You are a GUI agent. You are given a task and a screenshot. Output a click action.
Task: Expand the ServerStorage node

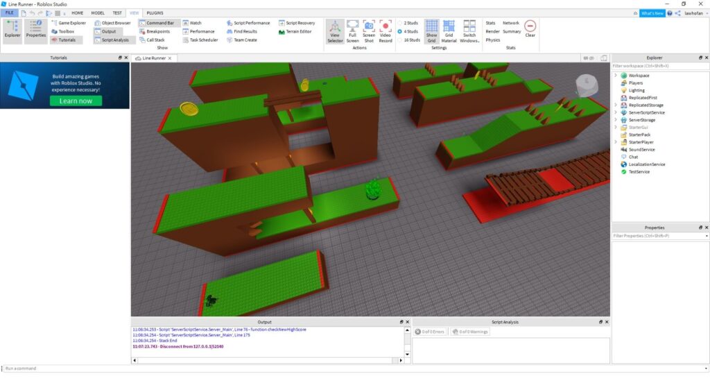coord(616,119)
